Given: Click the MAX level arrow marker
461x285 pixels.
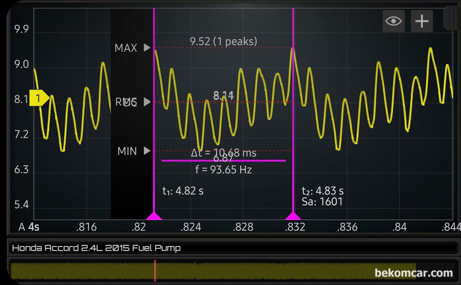Looking at the screenshot, I should (147, 48).
